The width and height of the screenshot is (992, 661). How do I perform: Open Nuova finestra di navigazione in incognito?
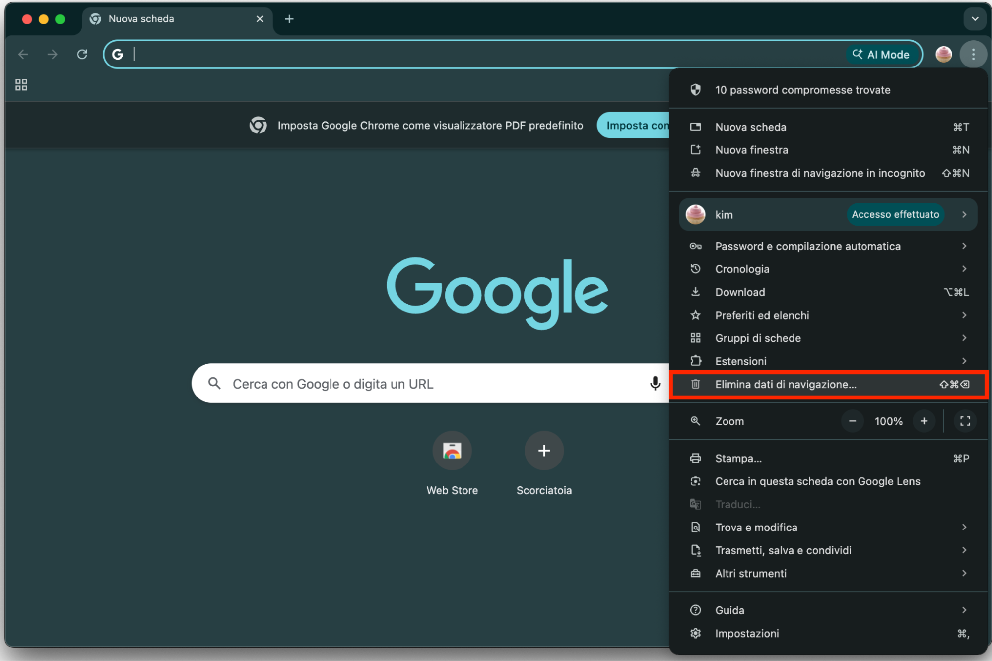pos(828,173)
